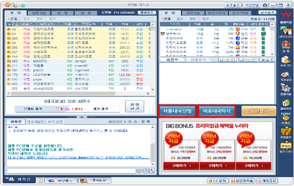Click the star character sidebar icon
This screenshot has width=294, height=186.
coord(286,90)
